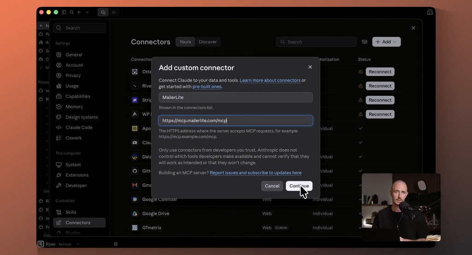Viewport: 472px width, 255px height.
Task: Click the General gear icon
Action: (x=59, y=55)
